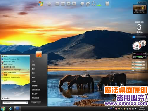Click the Windows flag logo in top dock
Image resolution: width=148 pixels, height=111 pixels.
41,4
